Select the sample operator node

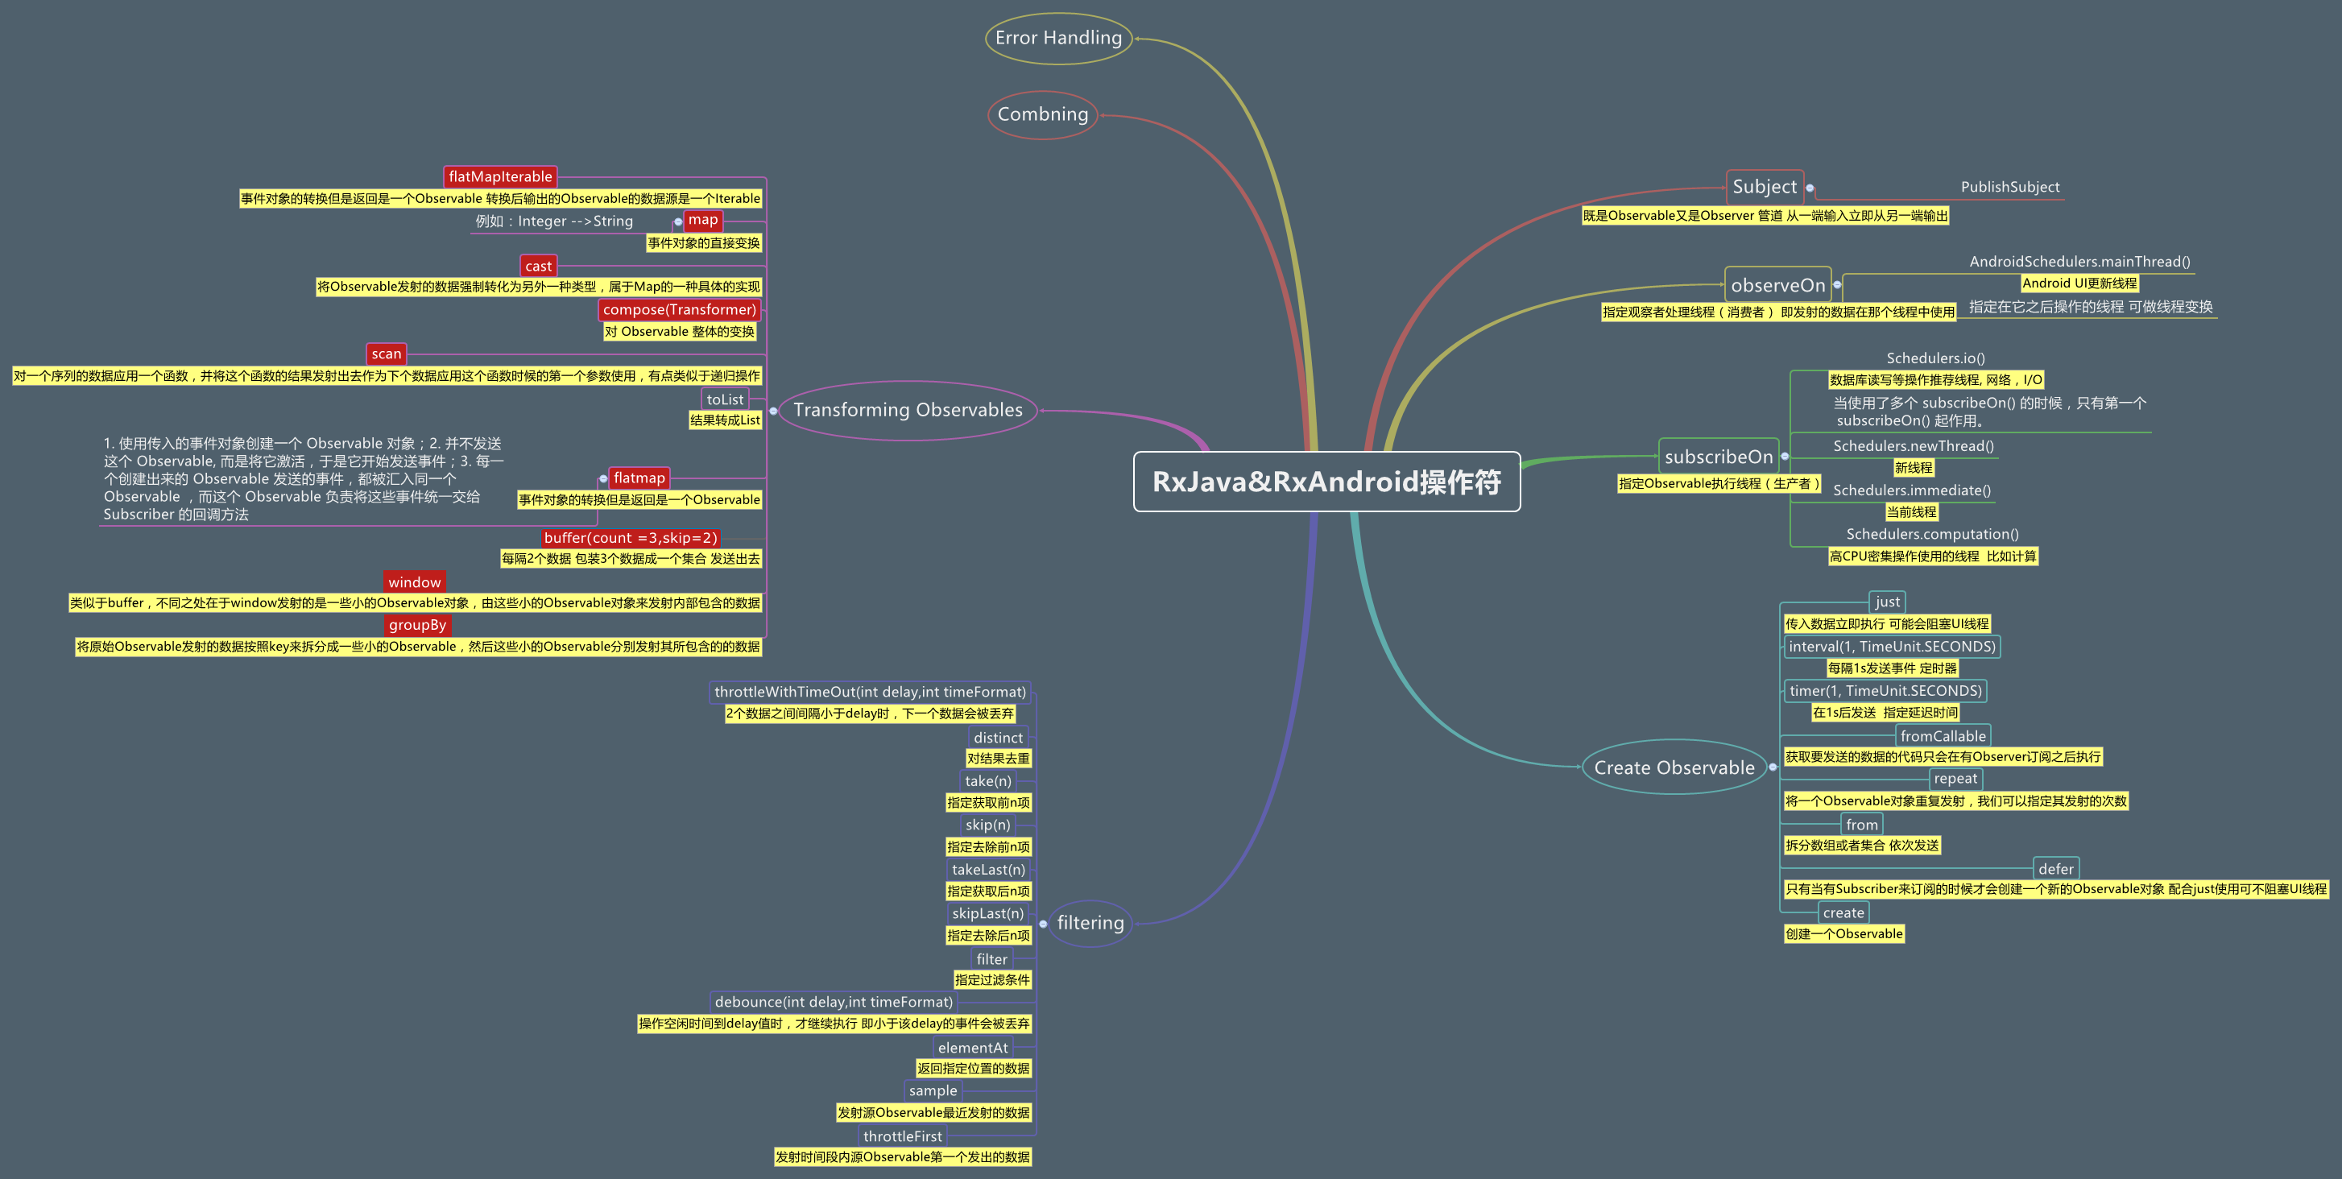coord(933,1091)
